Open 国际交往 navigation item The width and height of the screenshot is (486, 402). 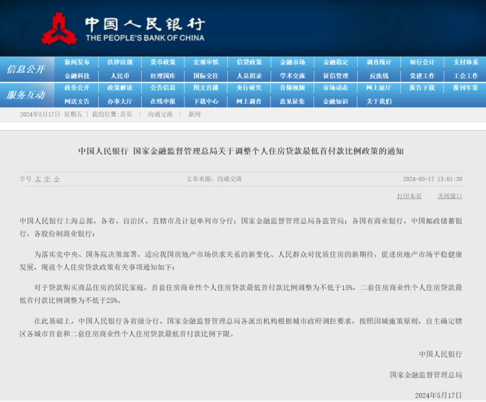206,76
